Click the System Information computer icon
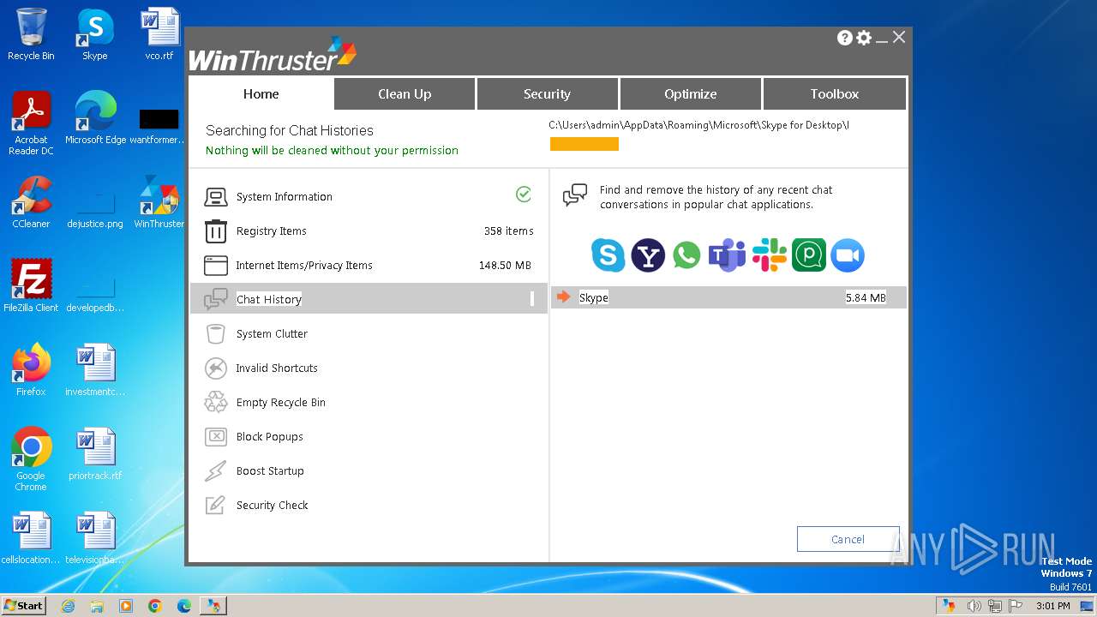Screen dimensions: 1097x617 [x=215, y=197]
